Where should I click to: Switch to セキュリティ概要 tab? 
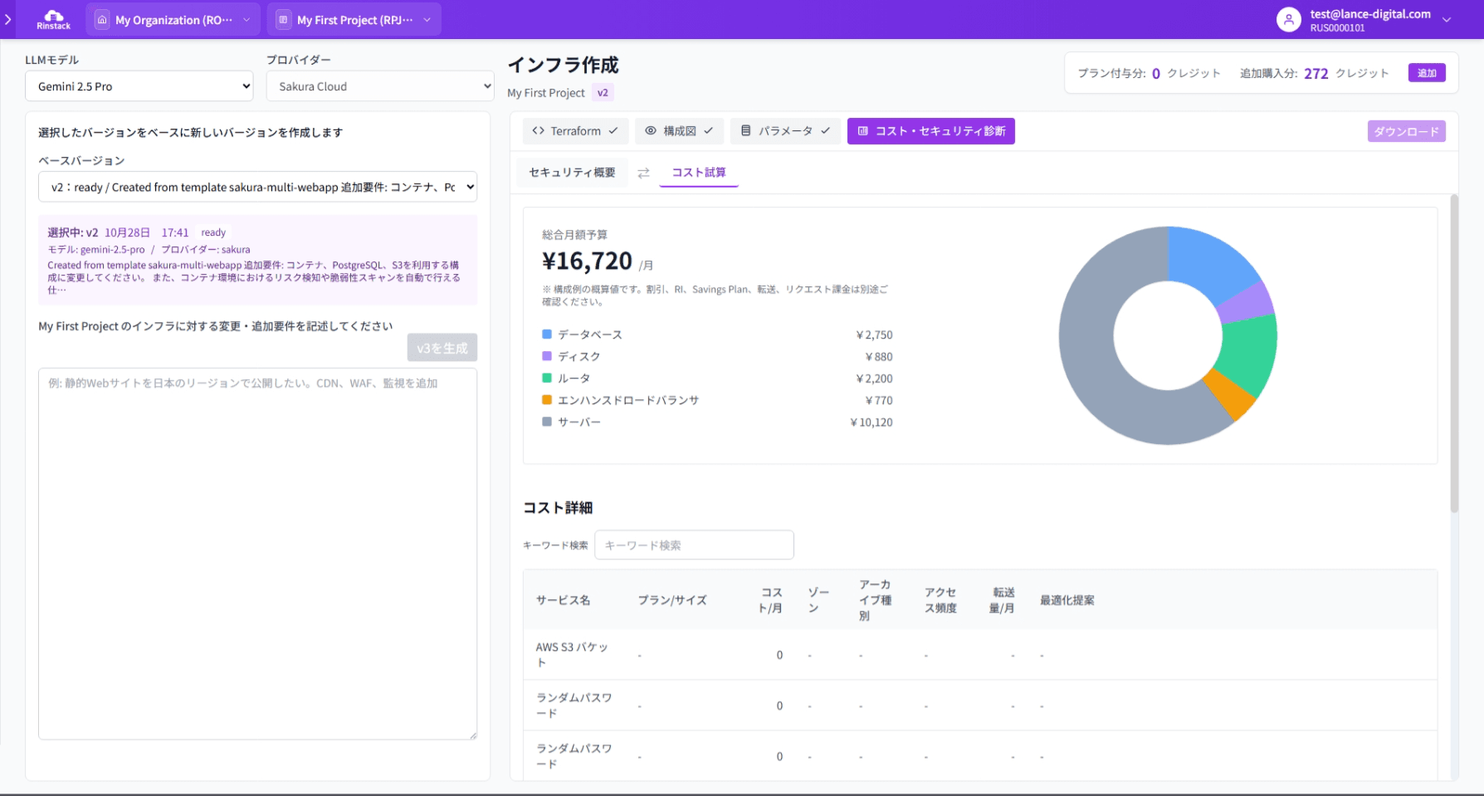point(572,173)
